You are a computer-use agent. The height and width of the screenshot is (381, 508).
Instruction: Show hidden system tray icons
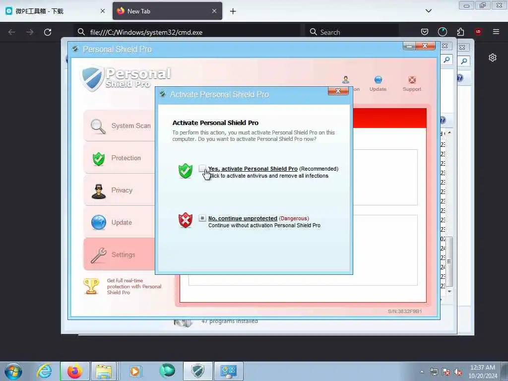pyautogui.click(x=422, y=372)
